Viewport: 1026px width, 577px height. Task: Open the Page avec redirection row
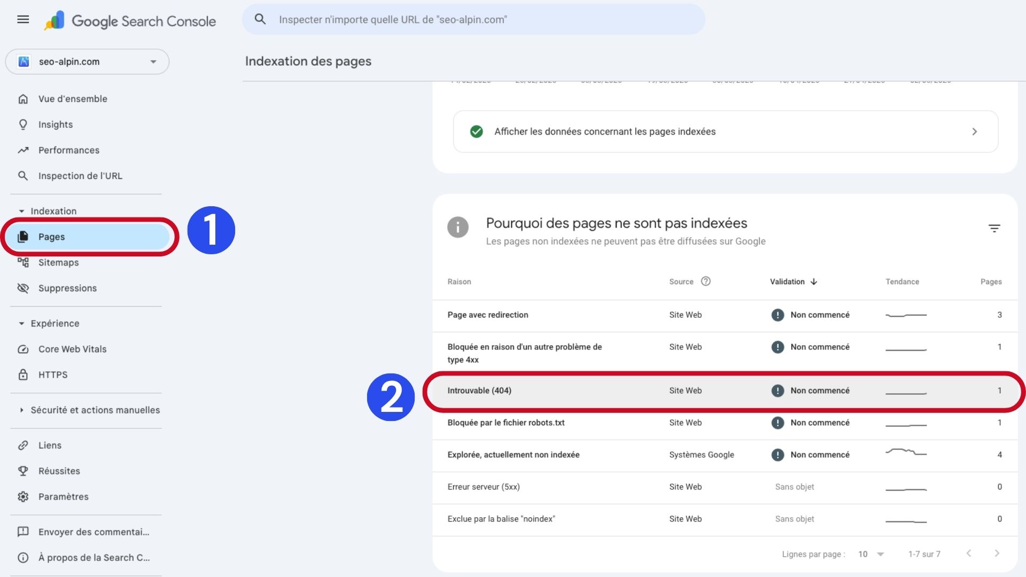(x=725, y=315)
